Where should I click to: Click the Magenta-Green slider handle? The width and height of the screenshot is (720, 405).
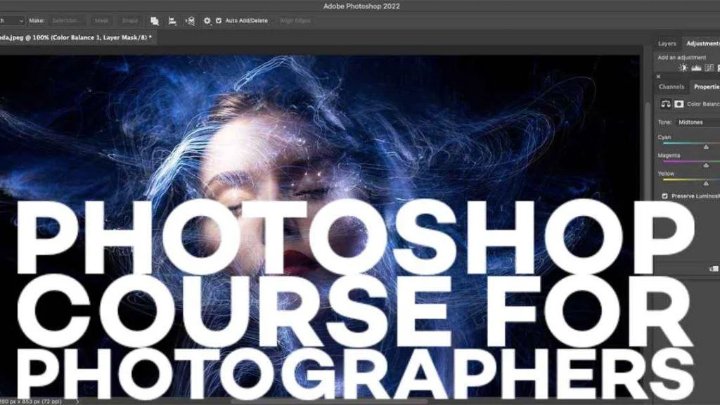[706, 165]
